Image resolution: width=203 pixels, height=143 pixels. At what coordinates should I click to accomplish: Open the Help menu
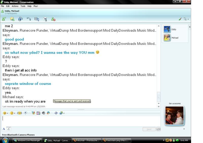pos(29,6)
